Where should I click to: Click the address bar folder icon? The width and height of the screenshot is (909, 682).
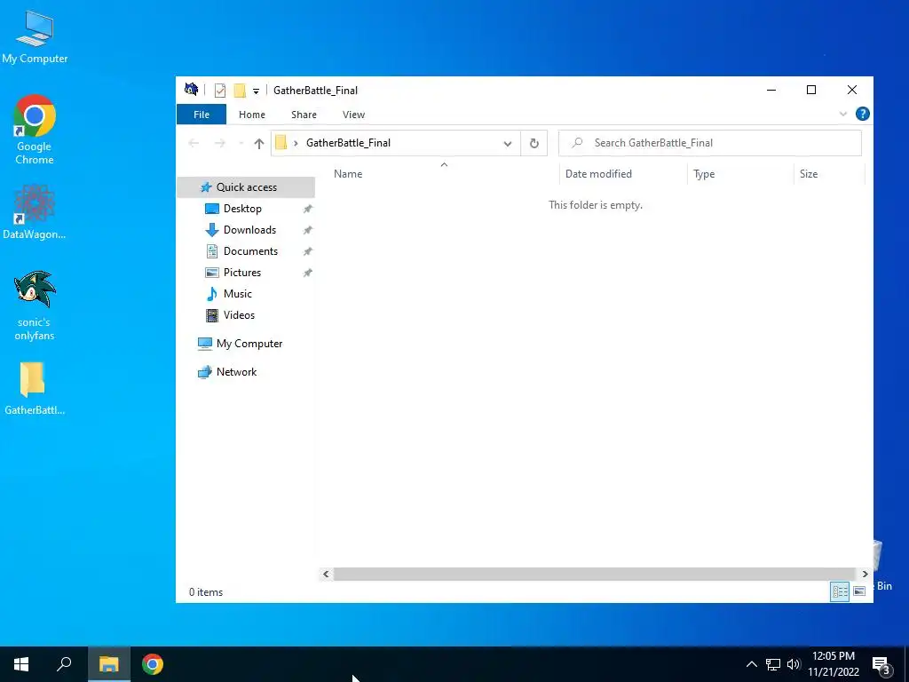tap(281, 143)
